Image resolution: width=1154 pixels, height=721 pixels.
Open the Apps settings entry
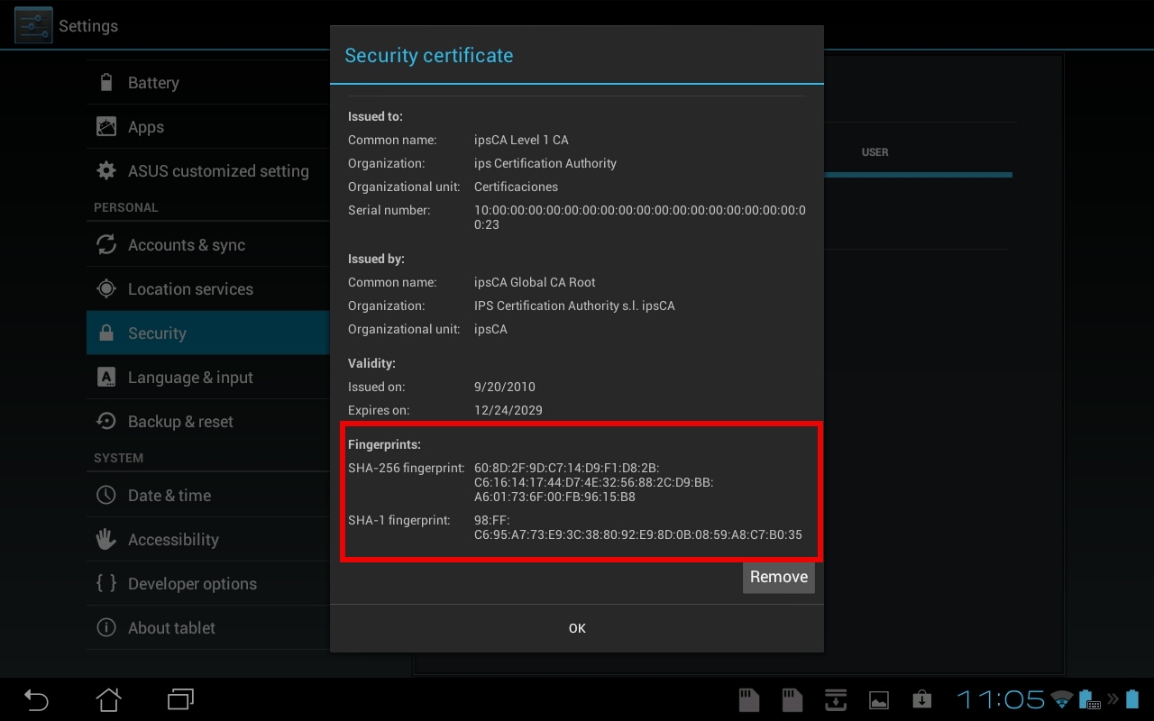pos(208,126)
